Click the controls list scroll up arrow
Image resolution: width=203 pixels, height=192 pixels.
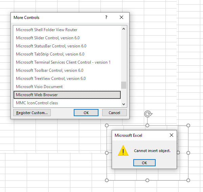coord(123,29)
